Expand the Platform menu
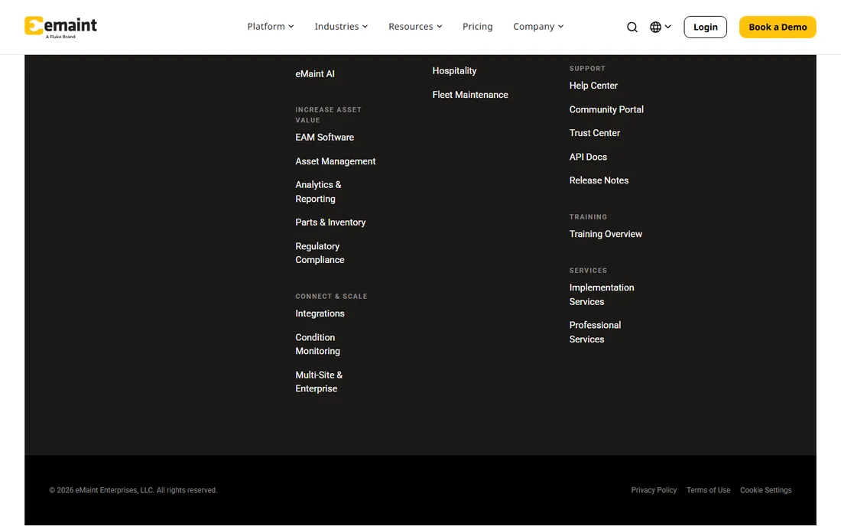This screenshot has width=841, height=526. click(271, 26)
